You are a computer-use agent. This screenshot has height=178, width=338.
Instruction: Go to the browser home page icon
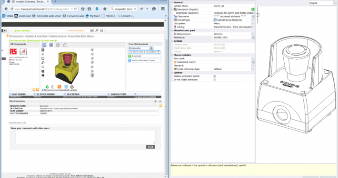(x=105, y=9)
